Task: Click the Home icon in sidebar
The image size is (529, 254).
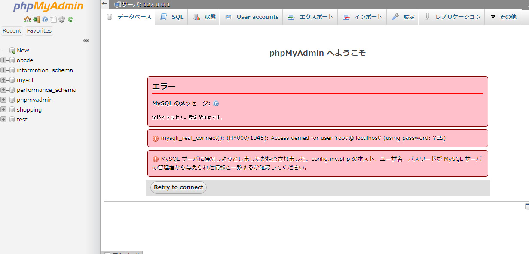Action: click(x=27, y=19)
